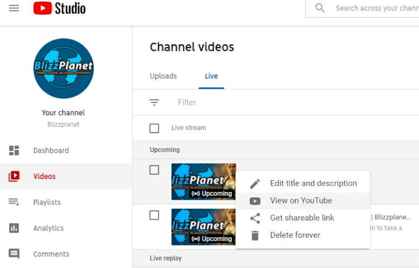Open the truncated Blizzplane... video title
The image size is (419, 268).
tap(391, 217)
